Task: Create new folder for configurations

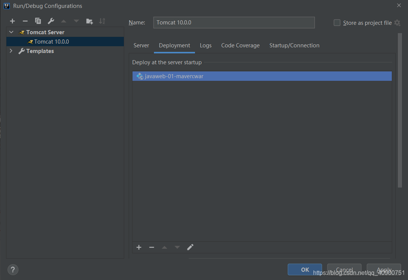Action: (x=89, y=21)
